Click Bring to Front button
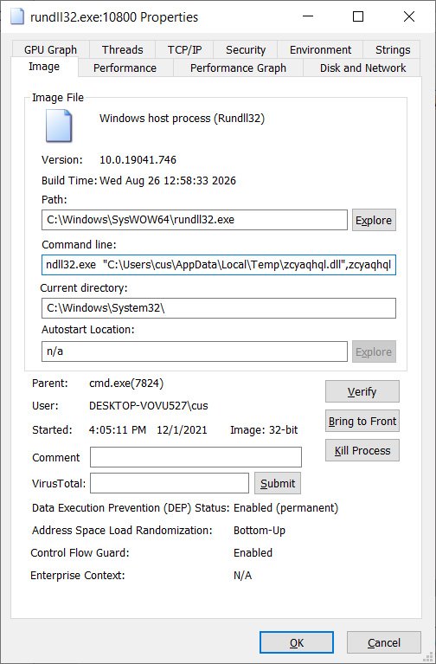This screenshot has height=664, width=436. tap(362, 421)
